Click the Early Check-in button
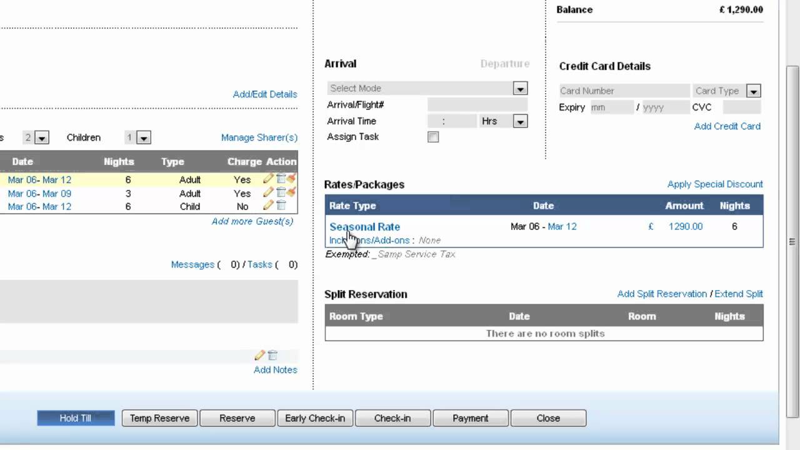The image size is (800, 450). click(x=315, y=418)
